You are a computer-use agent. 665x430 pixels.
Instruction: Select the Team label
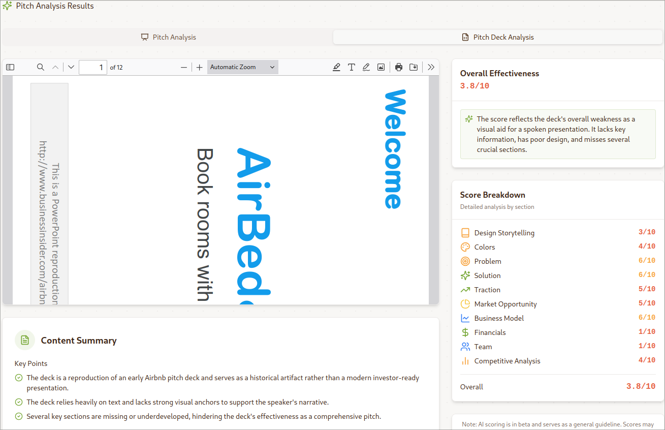[483, 347]
